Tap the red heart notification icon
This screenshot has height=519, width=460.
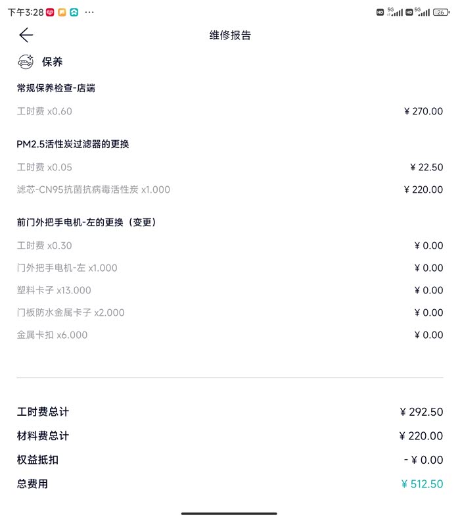click(50, 12)
